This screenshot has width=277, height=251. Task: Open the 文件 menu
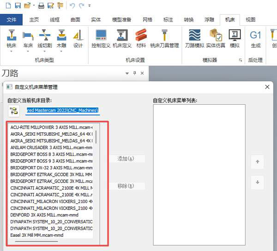click(x=11, y=19)
